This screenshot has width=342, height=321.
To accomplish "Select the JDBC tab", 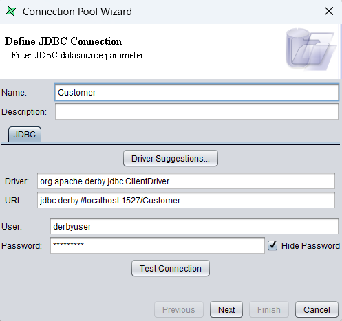I will (25, 135).
